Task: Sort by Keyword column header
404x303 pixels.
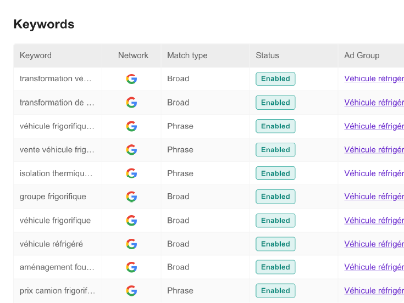Action: click(x=36, y=55)
